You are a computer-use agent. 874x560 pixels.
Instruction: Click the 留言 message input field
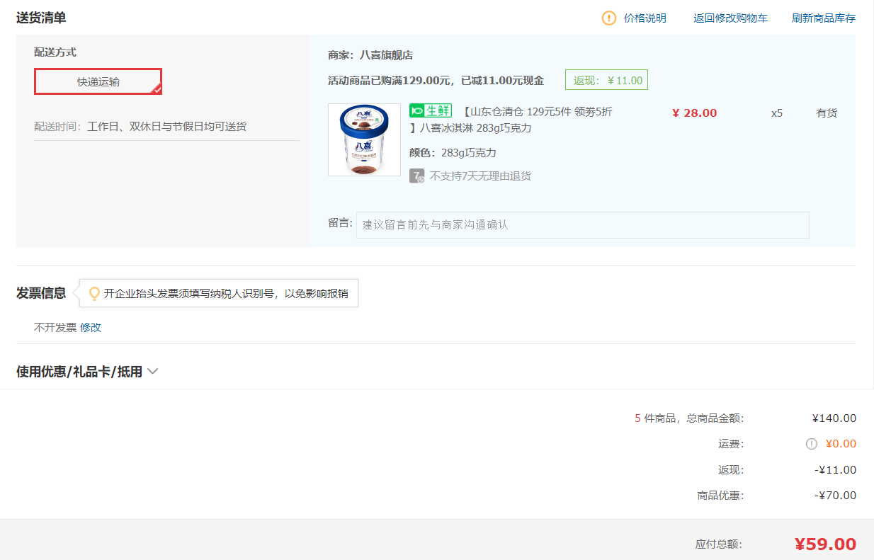pyautogui.click(x=582, y=225)
